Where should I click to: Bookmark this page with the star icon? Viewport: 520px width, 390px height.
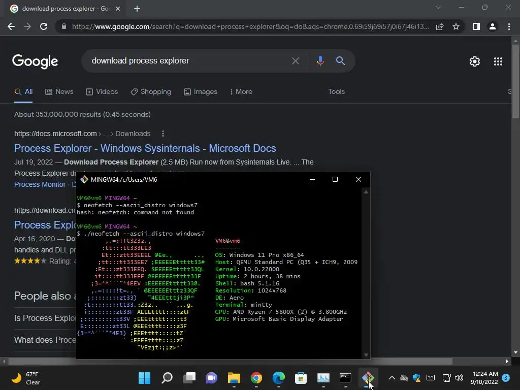pyautogui.click(x=456, y=26)
